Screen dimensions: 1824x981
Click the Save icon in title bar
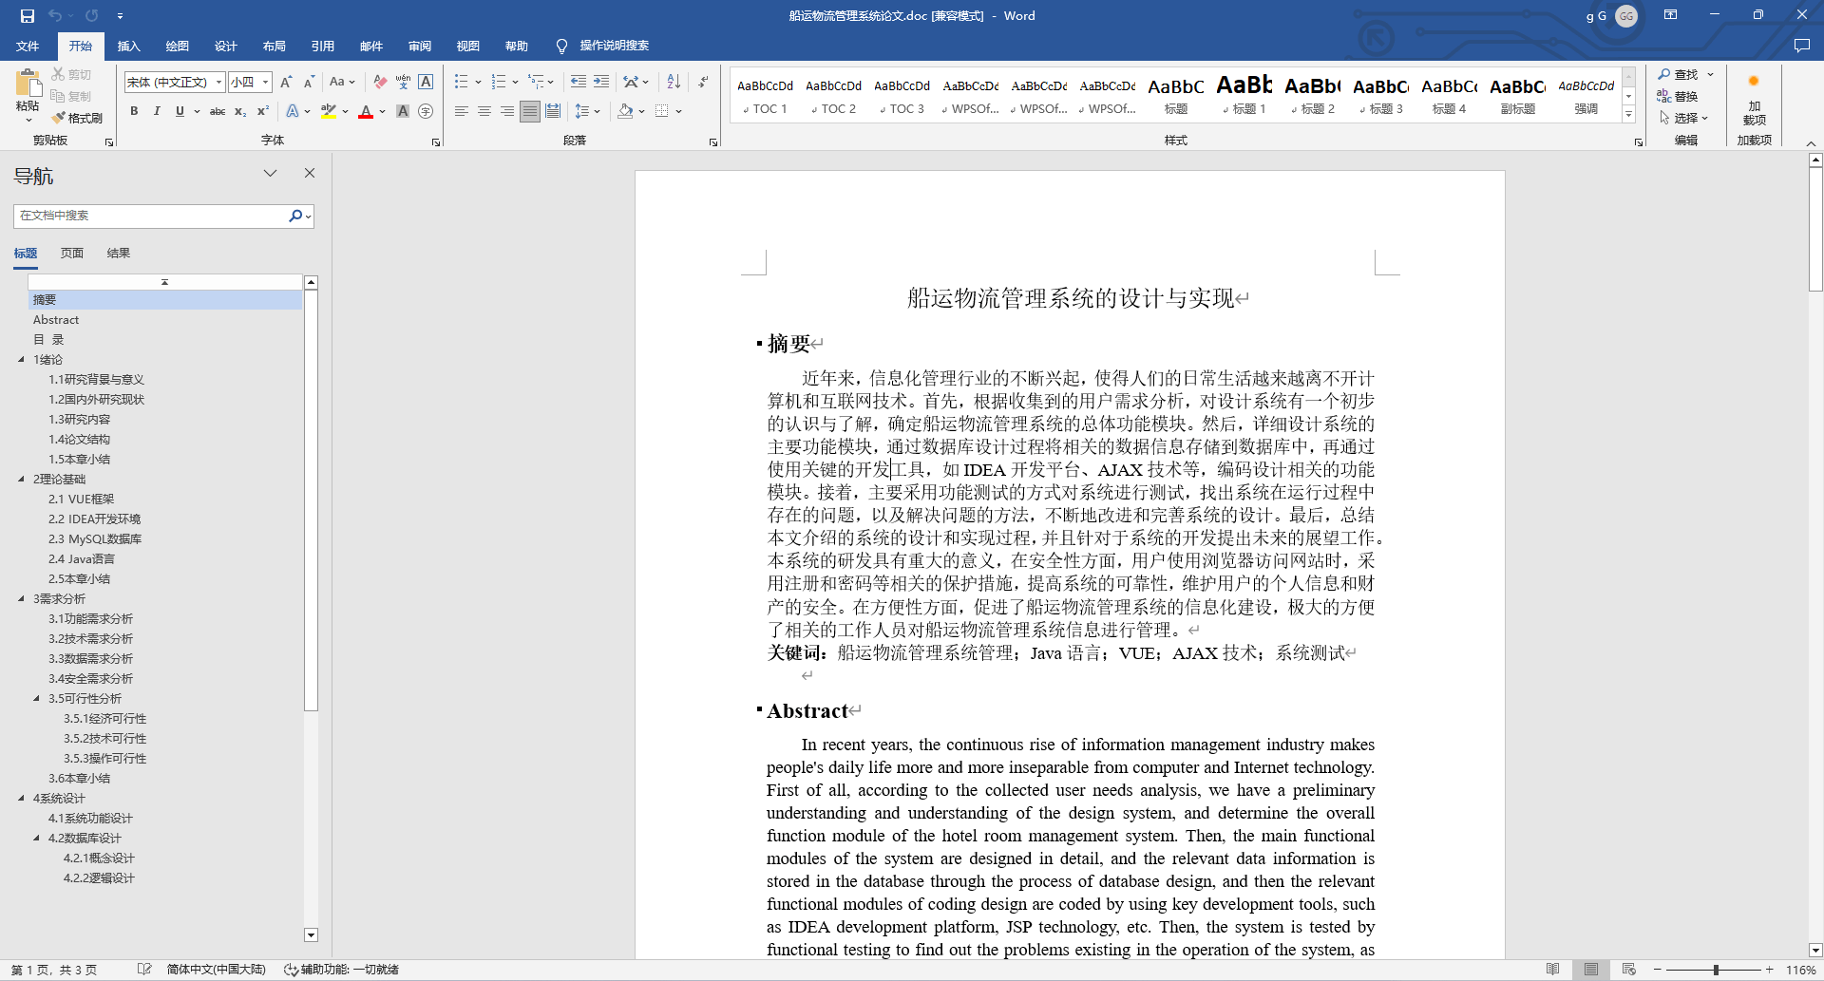point(27,15)
